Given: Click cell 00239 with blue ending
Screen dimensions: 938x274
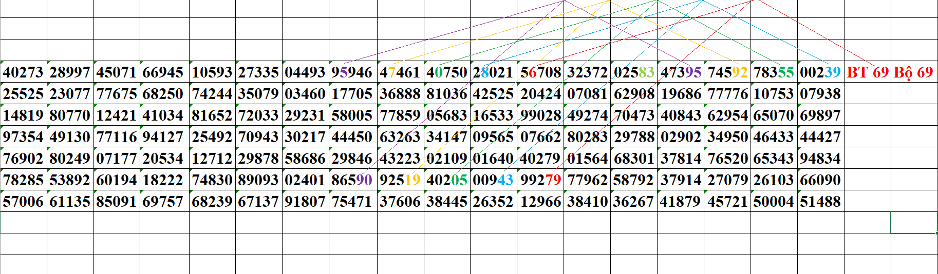Looking at the screenshot, I should 820,72.
